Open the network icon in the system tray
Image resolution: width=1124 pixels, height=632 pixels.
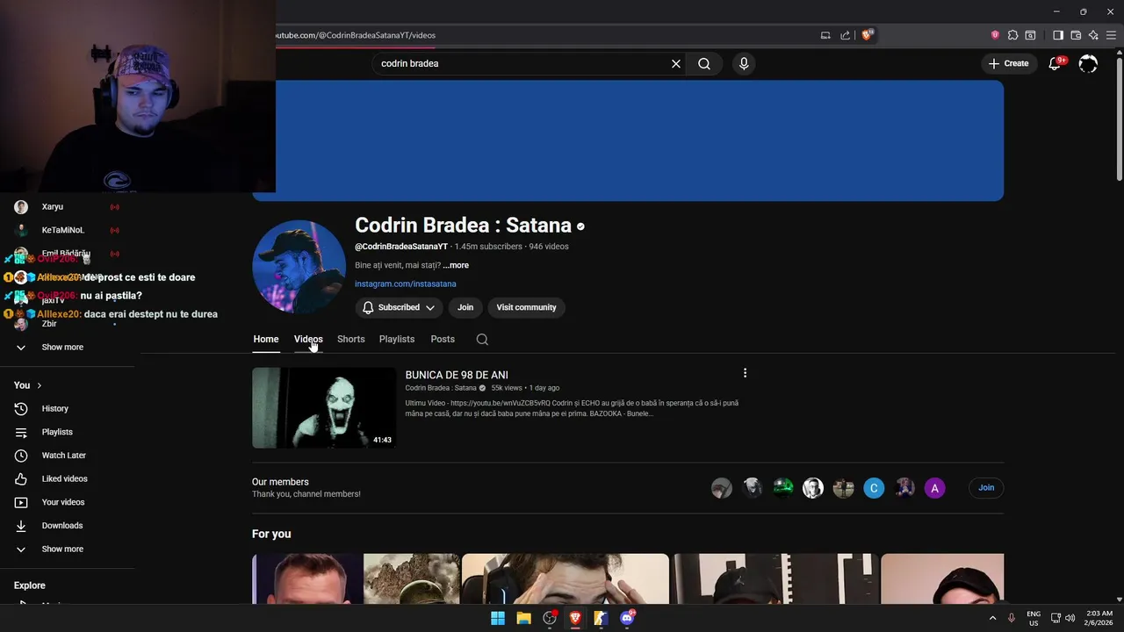tap(1056, 618)
